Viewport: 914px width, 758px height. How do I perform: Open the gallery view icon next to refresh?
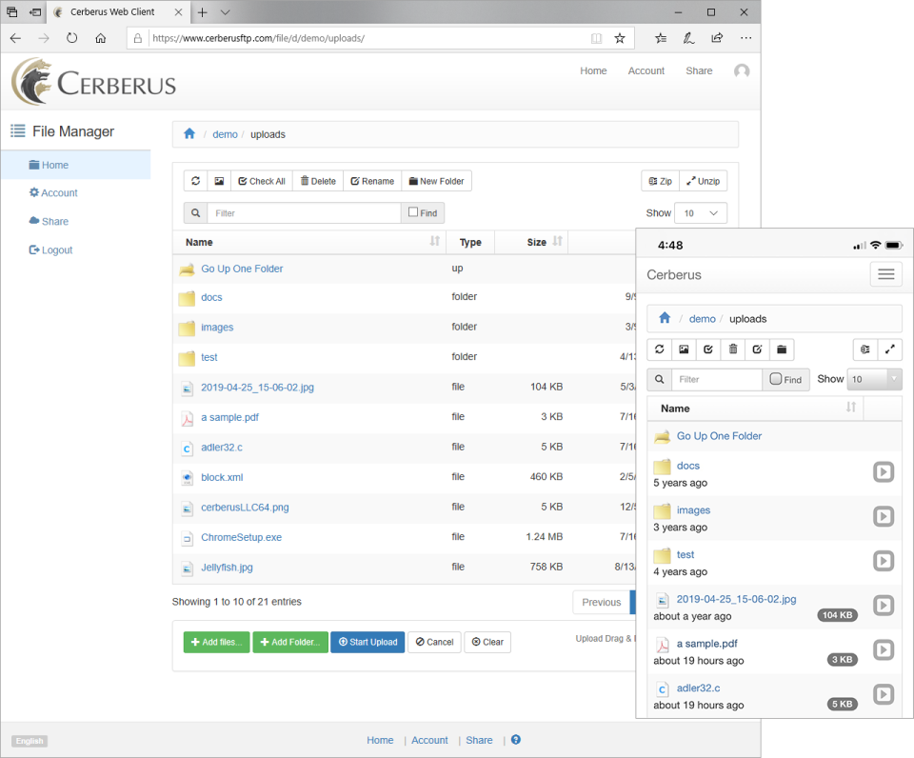click(x=221, y=180)
